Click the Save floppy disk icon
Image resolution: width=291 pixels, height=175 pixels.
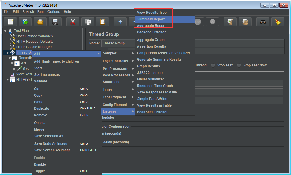[x=55, y=22]
